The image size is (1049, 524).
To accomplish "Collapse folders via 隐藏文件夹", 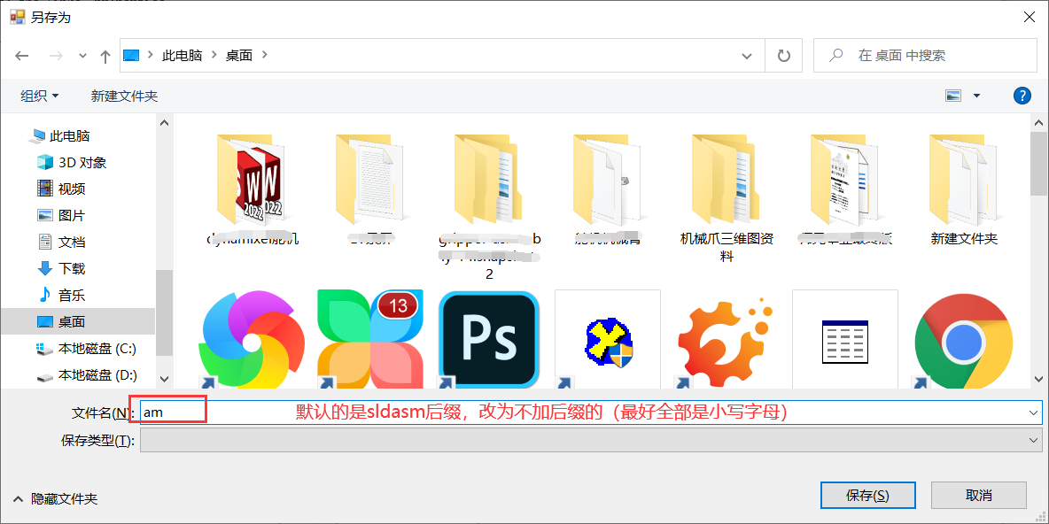I will point(56,498).
